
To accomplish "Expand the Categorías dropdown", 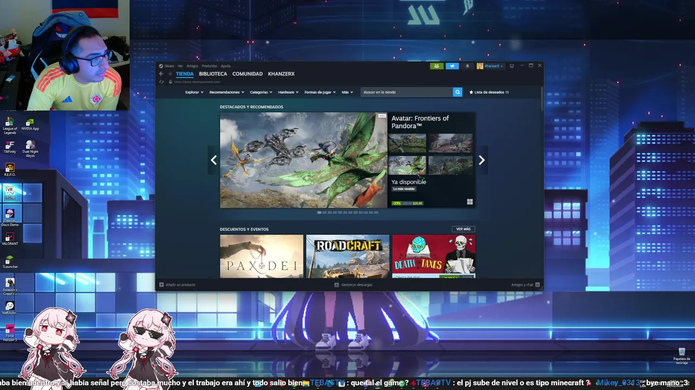I will click(261, 92).
